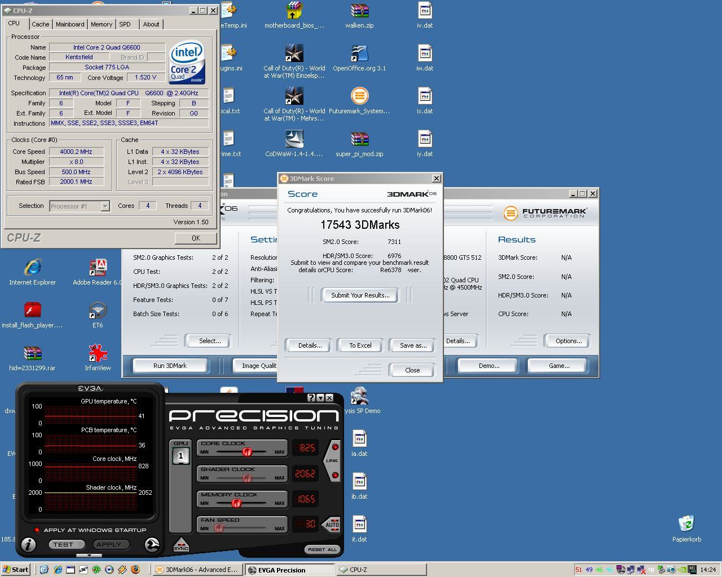Click Reset All in EVGA Precision
Viewport: 722px width, 577px height.
[322, 549]
